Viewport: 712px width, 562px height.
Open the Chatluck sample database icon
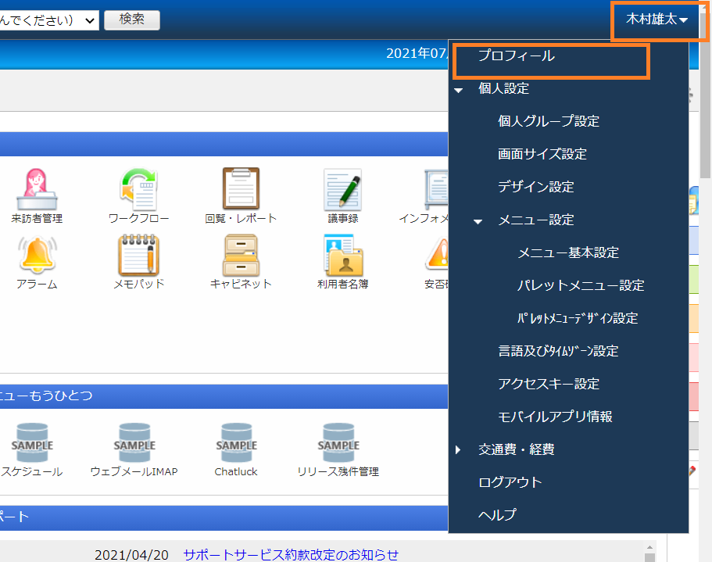click(x=236, y=442)
